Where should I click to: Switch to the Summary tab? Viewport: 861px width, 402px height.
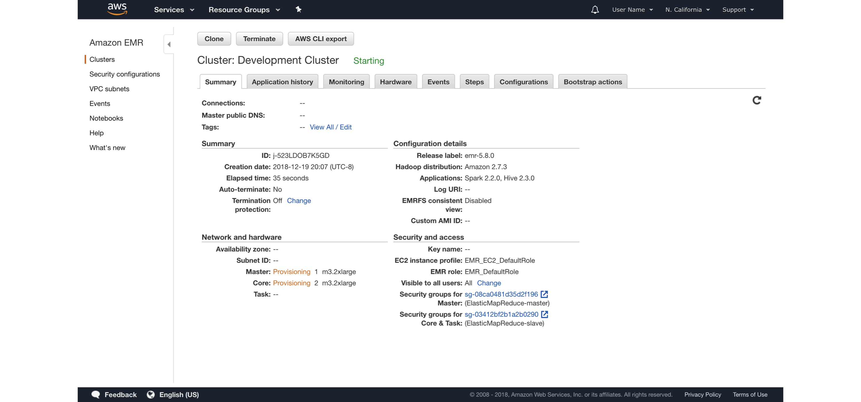click(x=221, y=82)
